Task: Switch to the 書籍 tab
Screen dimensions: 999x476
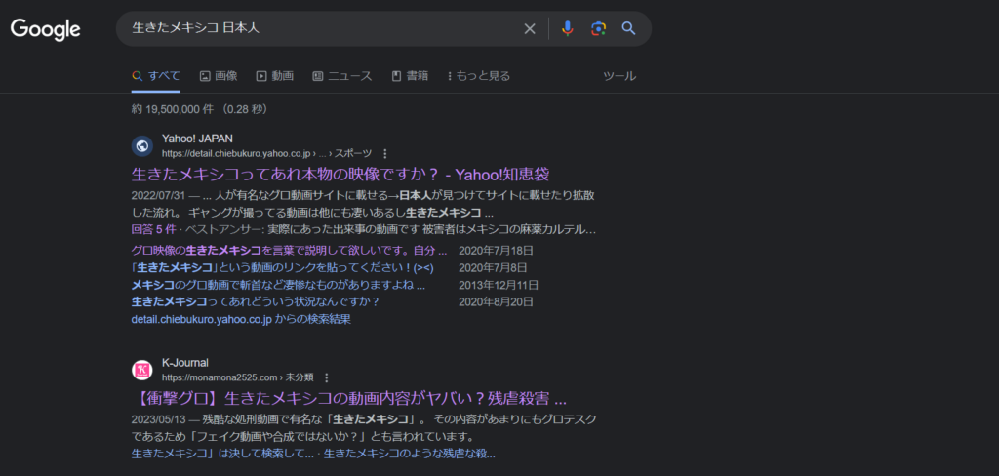Action: [x=410, y=76]
